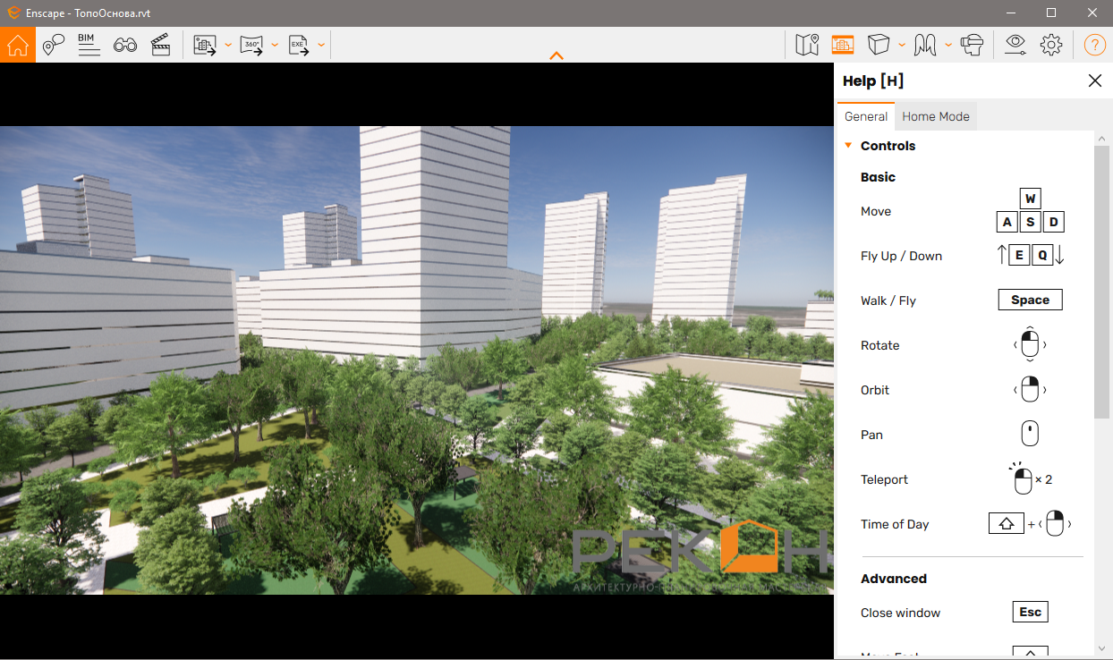Click the Close window label
This screenshot has height=660, width=1113.
pos(900,613)
